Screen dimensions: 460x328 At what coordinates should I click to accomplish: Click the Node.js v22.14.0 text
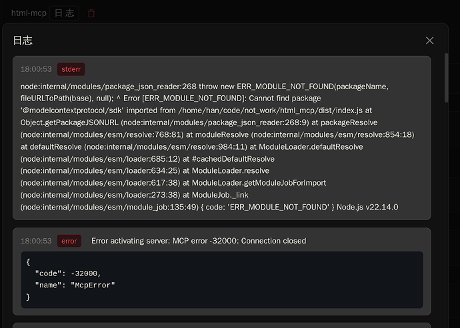(367, 207)
